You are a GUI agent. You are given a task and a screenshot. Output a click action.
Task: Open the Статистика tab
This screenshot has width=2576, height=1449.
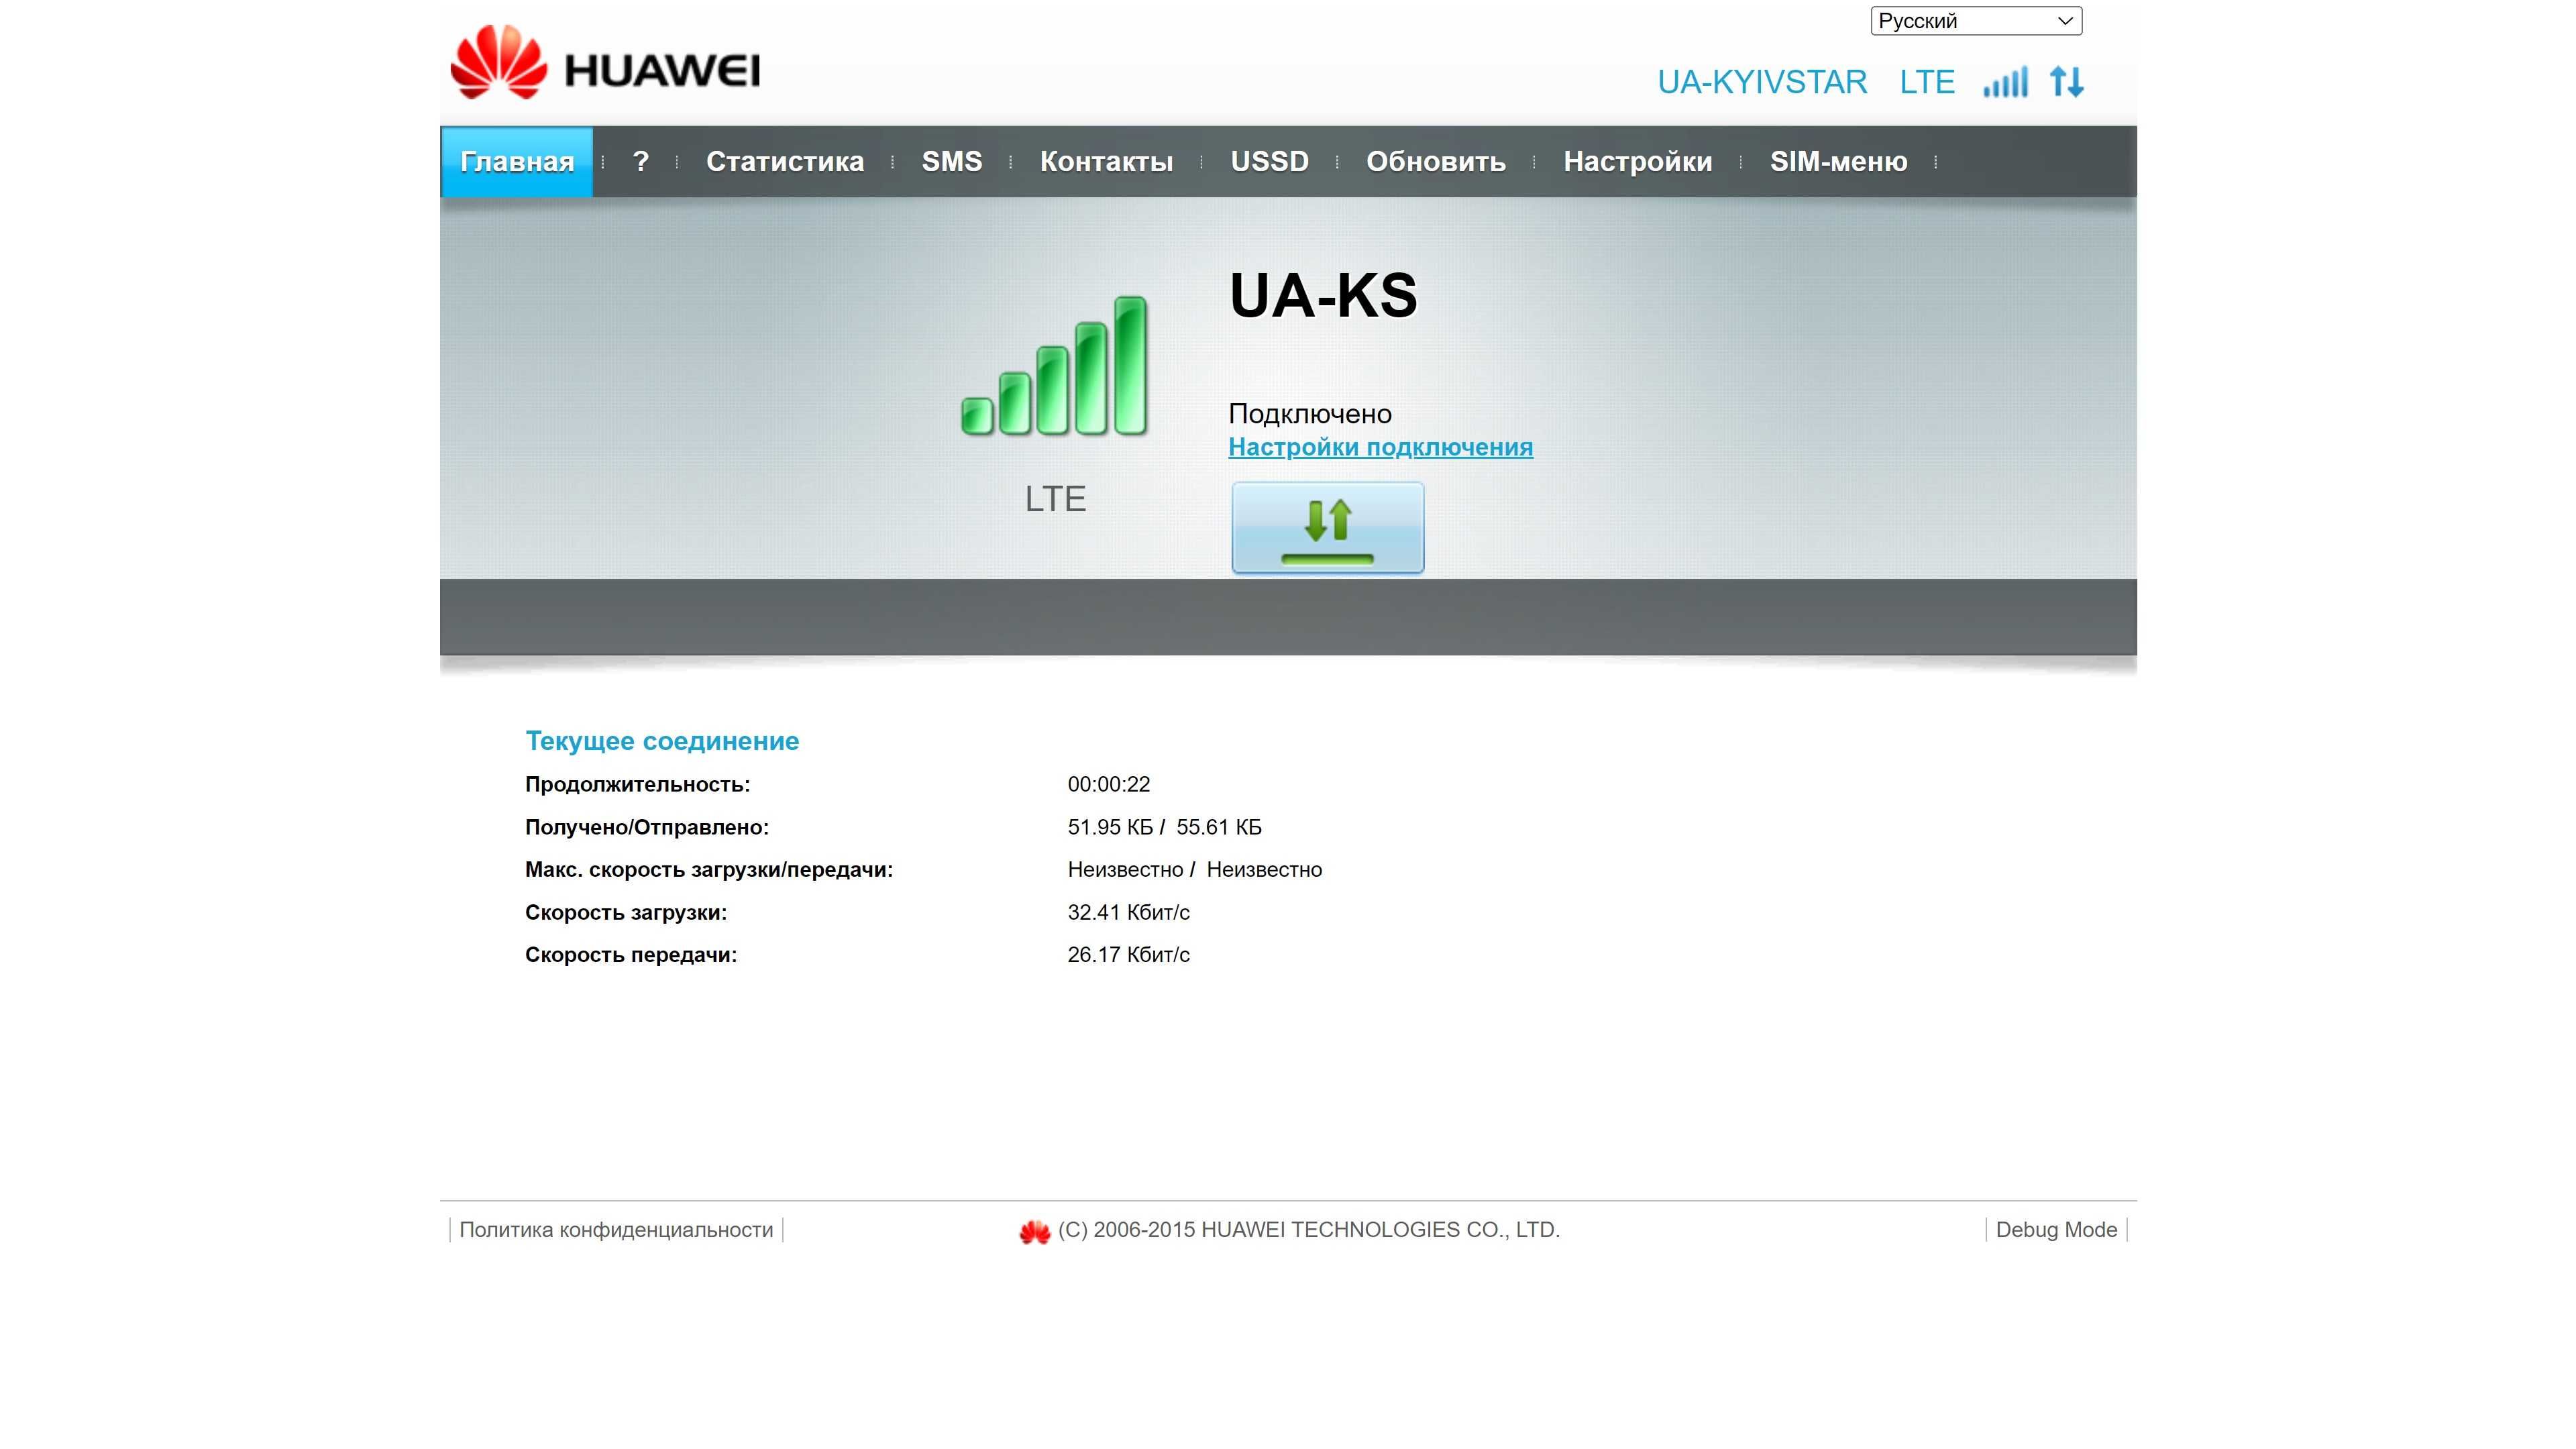(785, 162)
